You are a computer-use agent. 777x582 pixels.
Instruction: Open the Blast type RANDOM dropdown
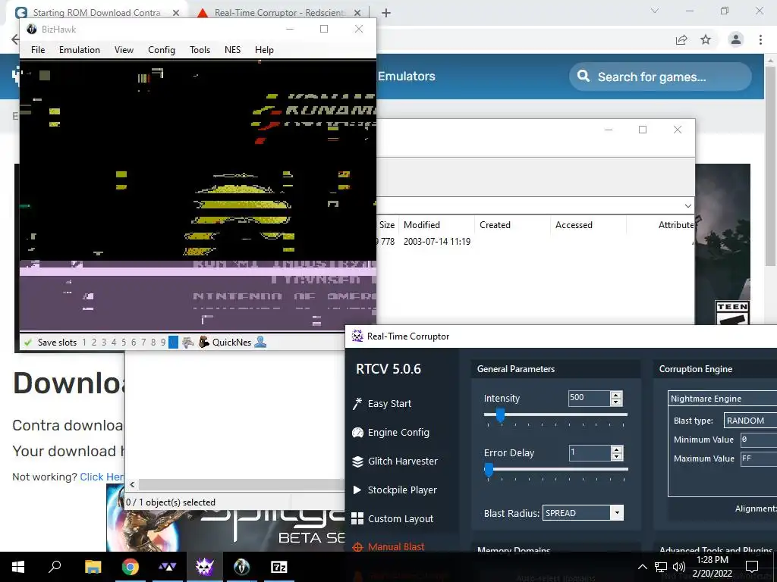point(750,420)
